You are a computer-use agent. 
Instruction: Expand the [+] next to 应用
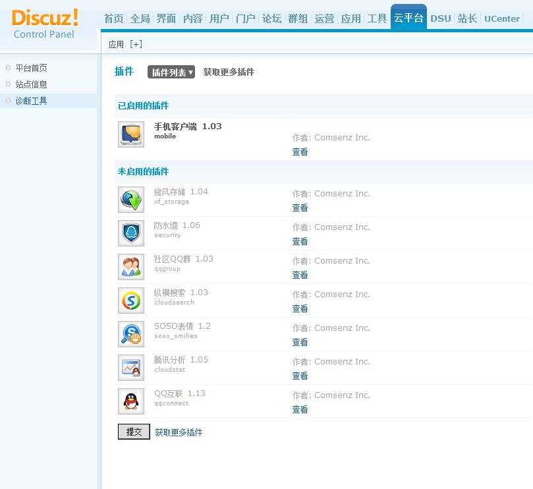coord(136,44)
